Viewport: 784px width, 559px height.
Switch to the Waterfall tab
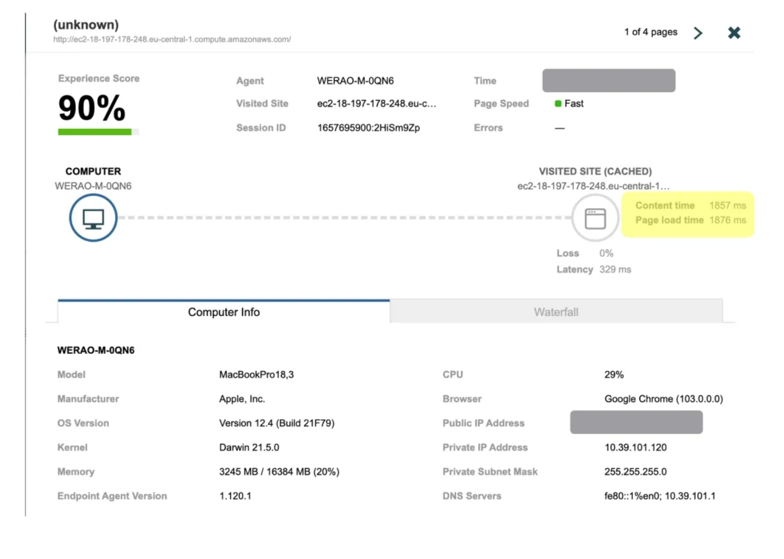(556, 312)
